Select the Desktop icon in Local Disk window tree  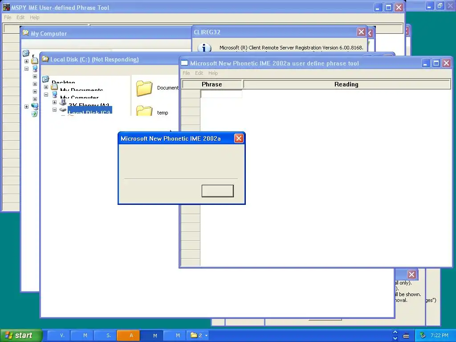46,79
